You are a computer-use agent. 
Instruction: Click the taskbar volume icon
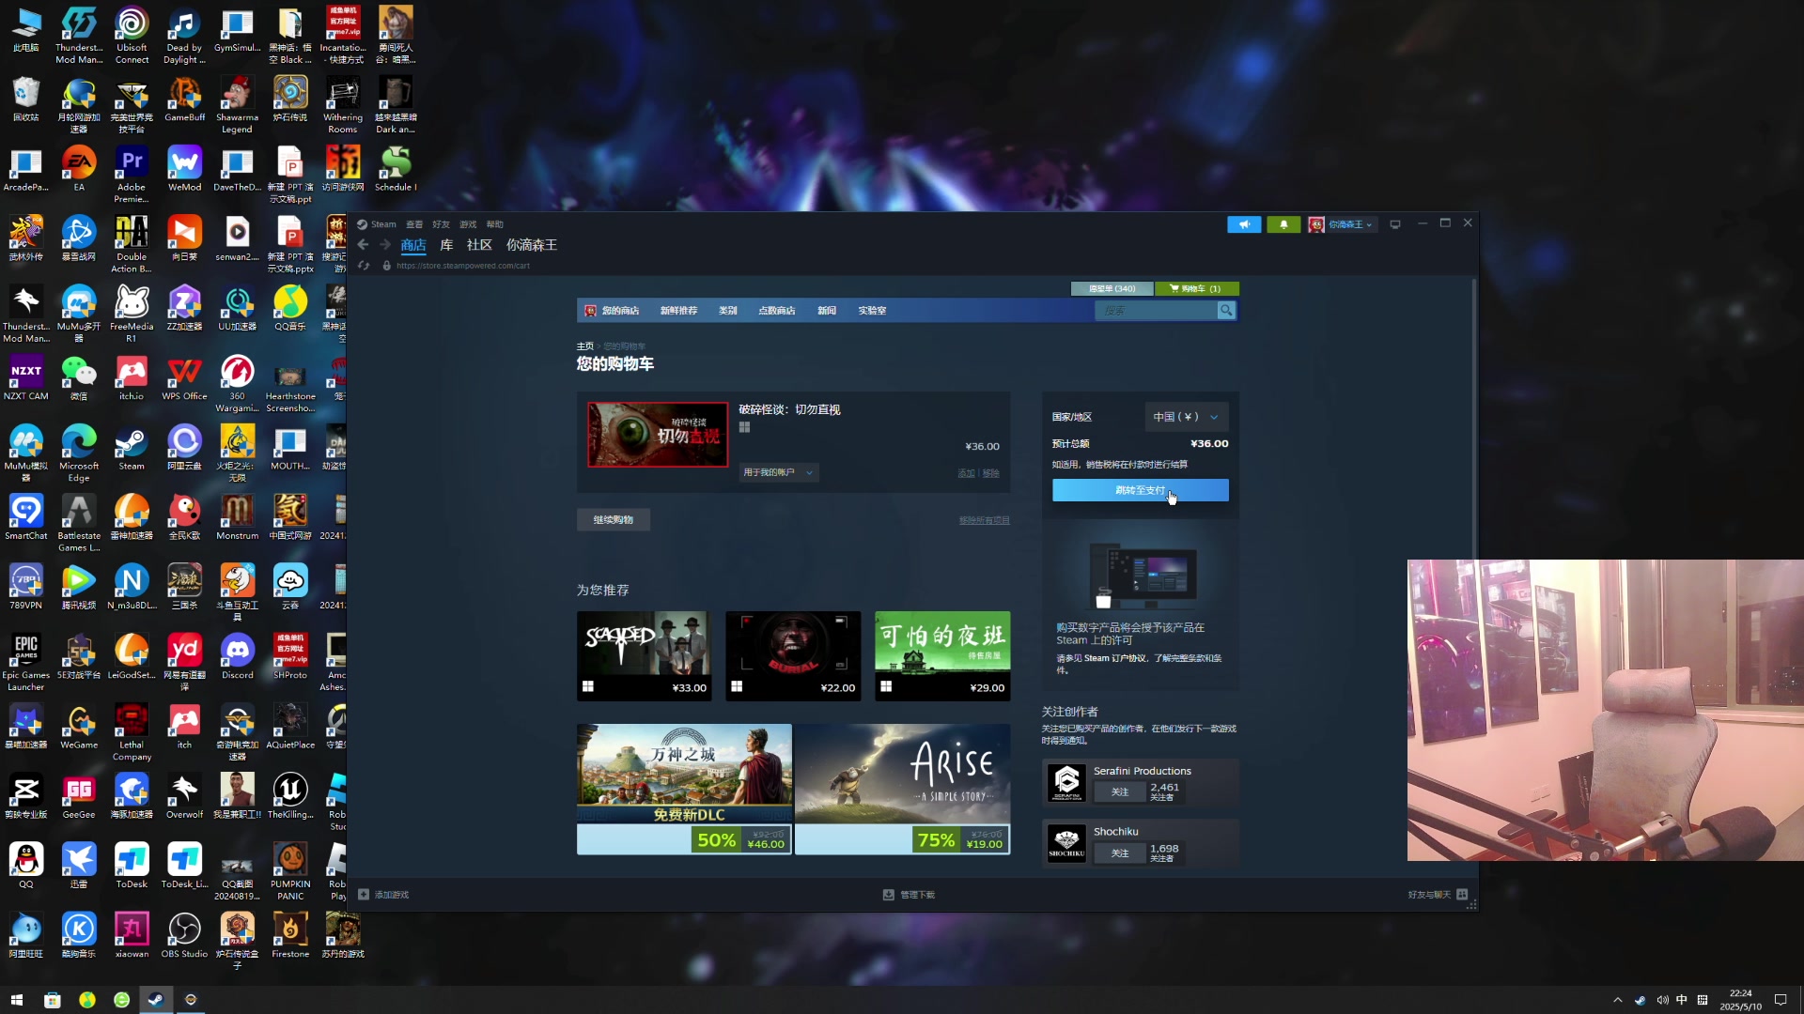click(1662, 1000)
